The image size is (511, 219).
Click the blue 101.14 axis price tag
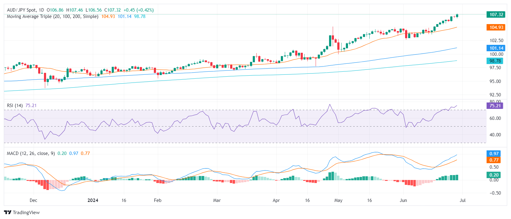(x=496, y=48)
